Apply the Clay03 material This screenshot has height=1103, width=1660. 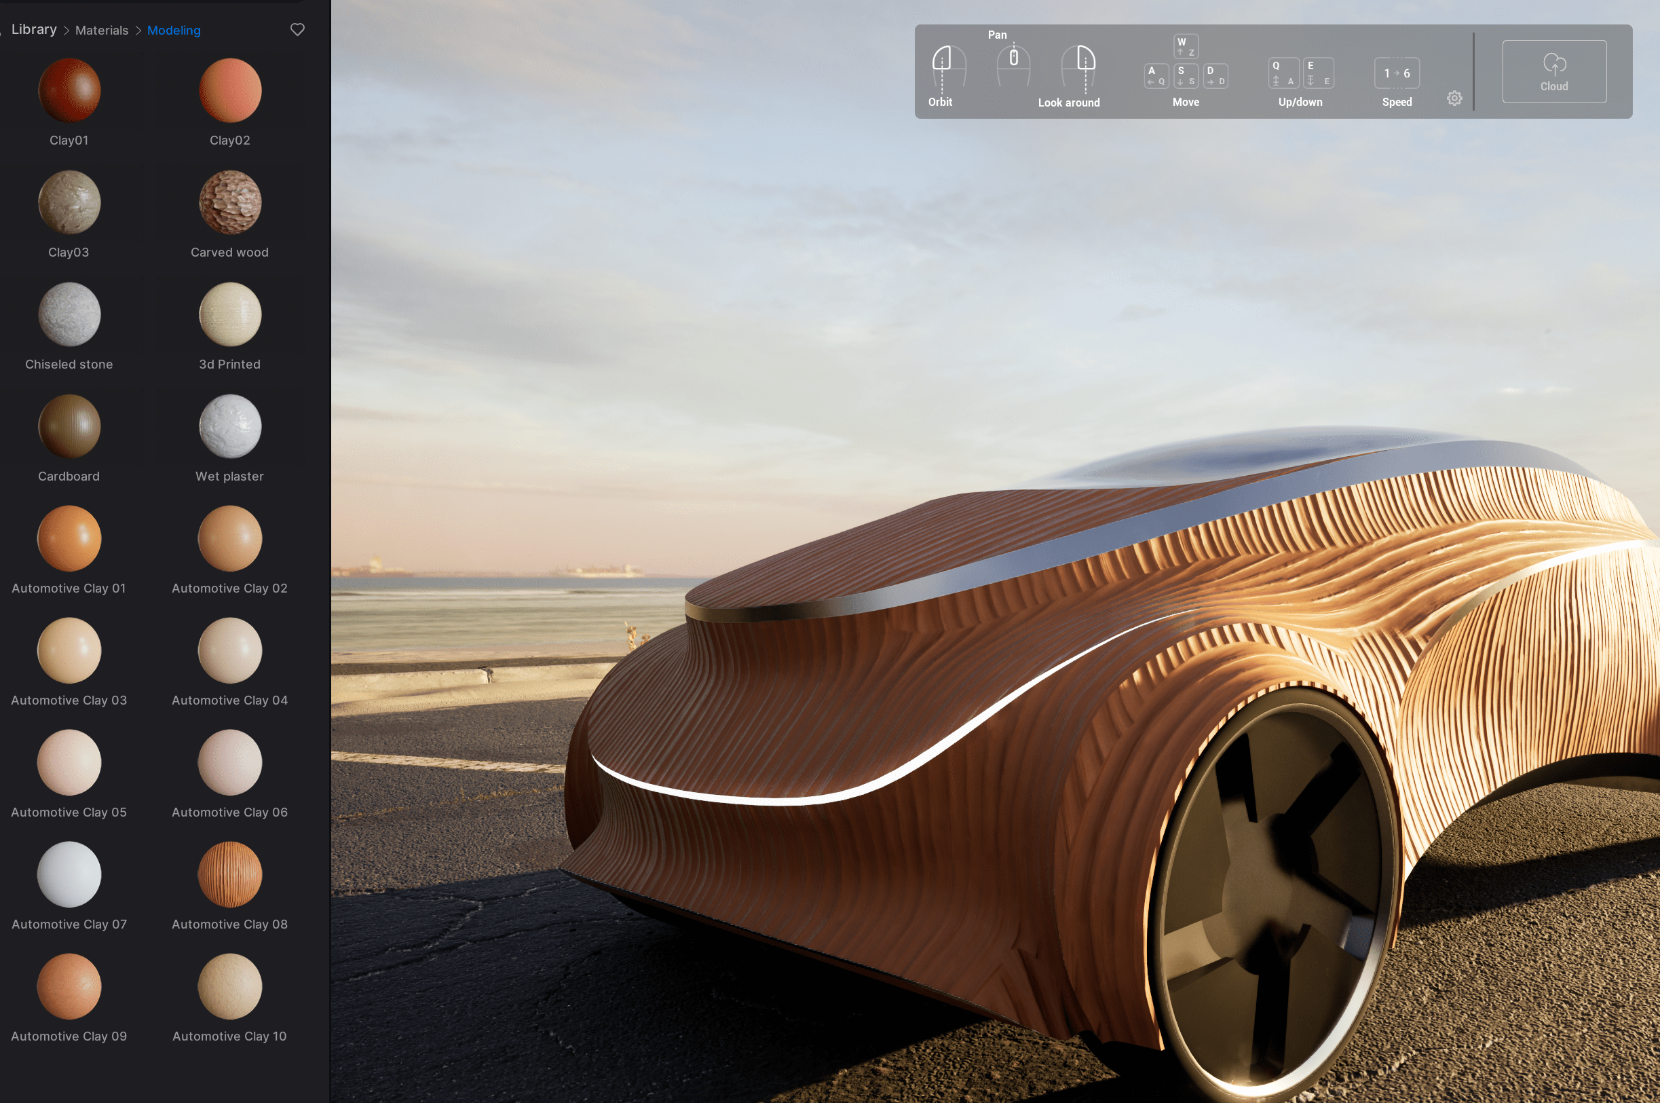(x=69, y=202)
